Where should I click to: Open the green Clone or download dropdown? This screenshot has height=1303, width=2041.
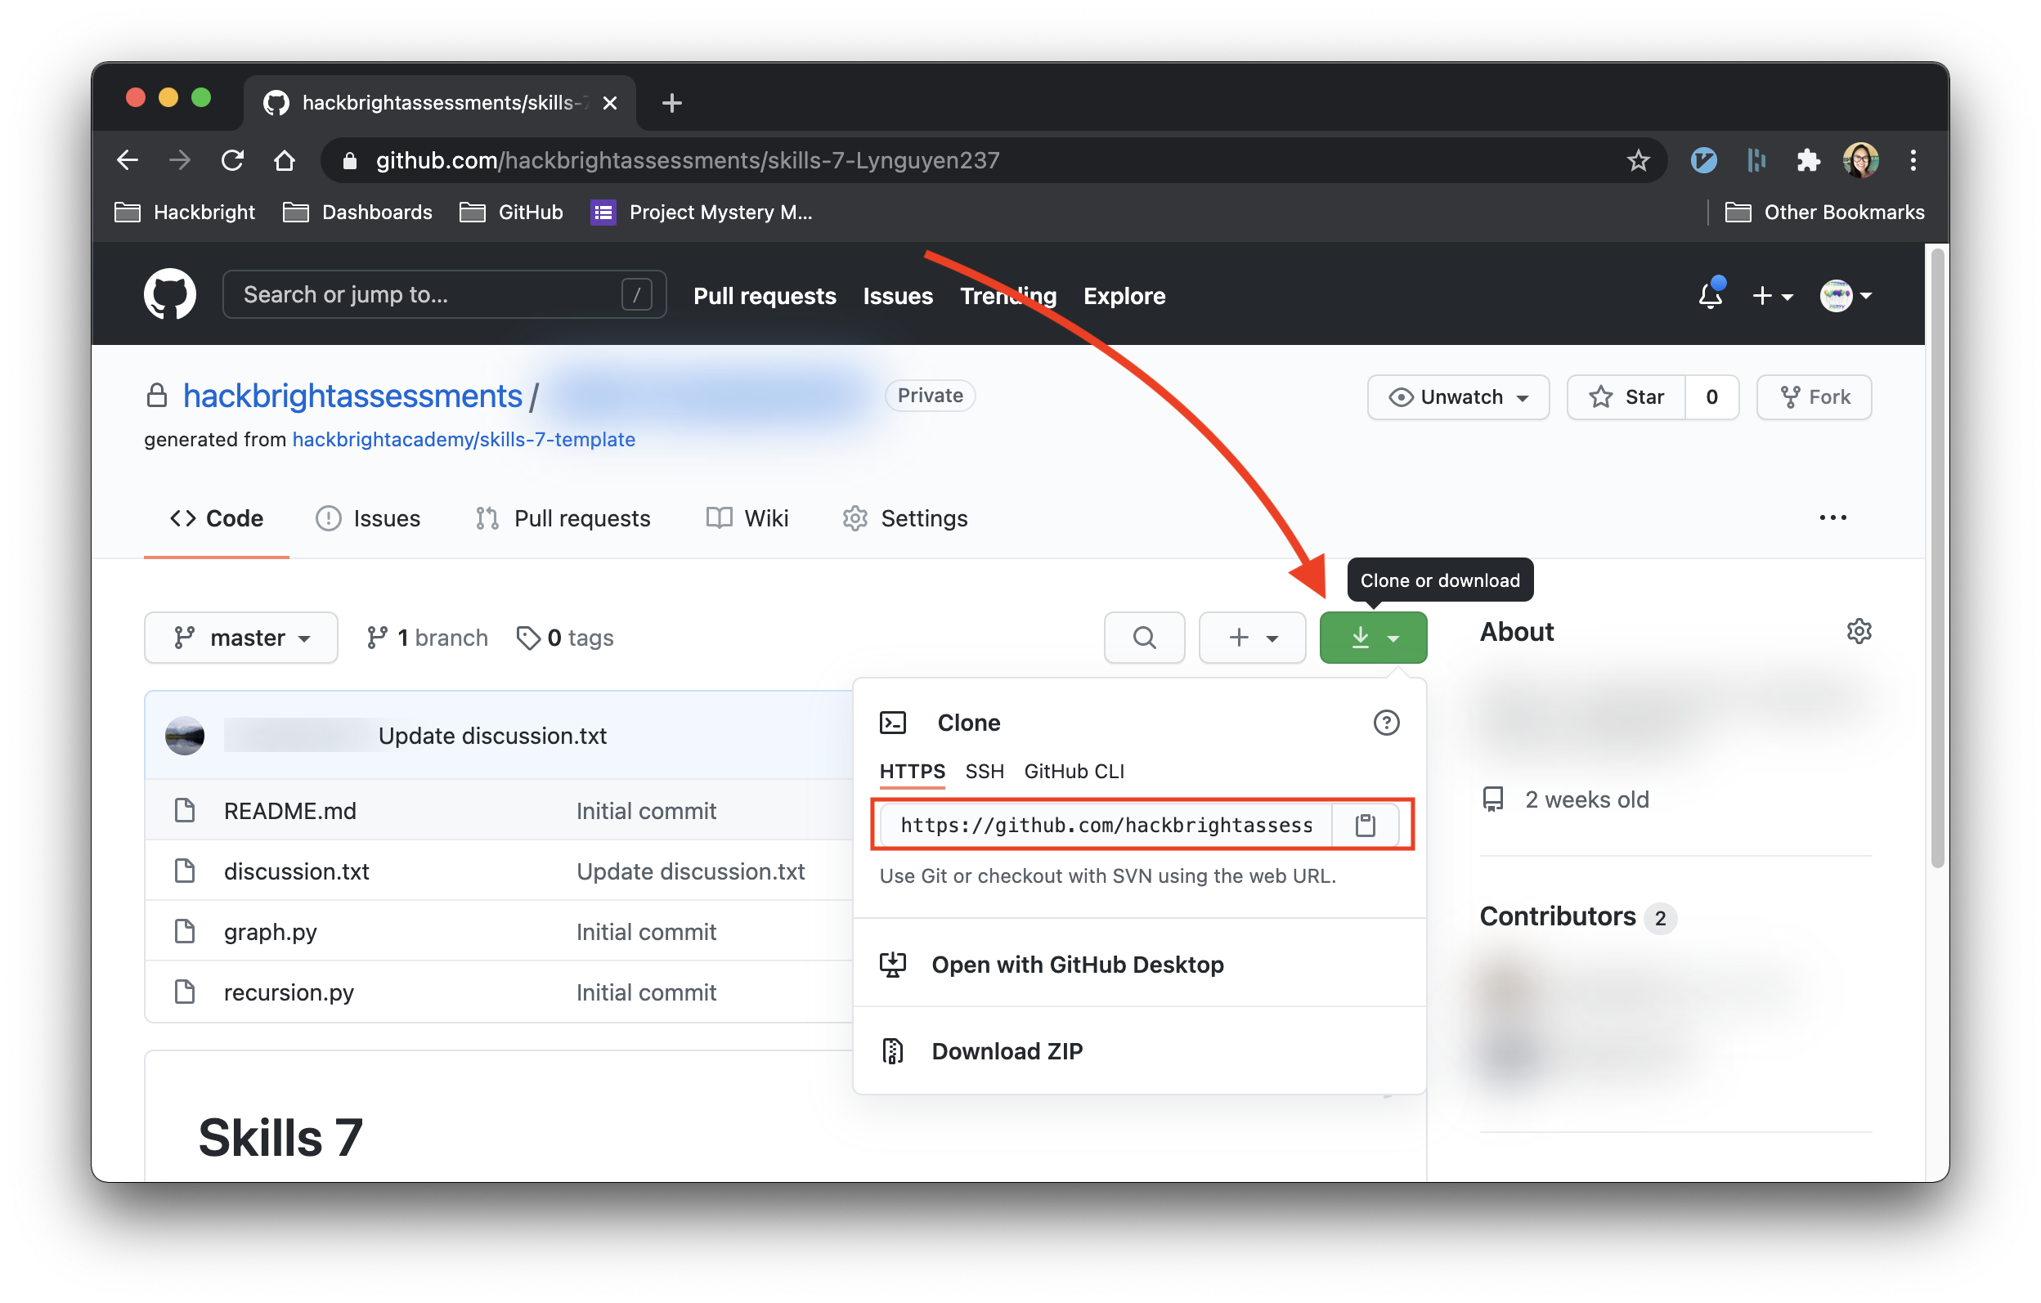tap(1372, 637)
